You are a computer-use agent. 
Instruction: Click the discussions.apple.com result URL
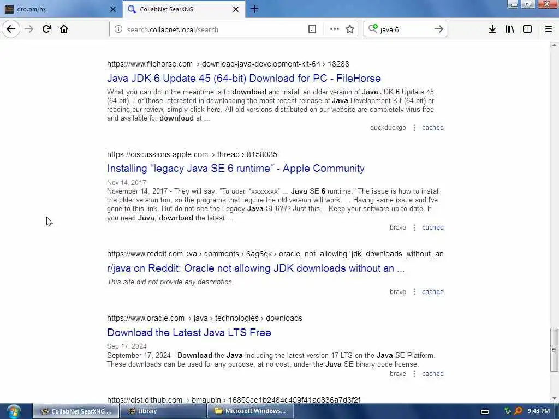[192, 154]
